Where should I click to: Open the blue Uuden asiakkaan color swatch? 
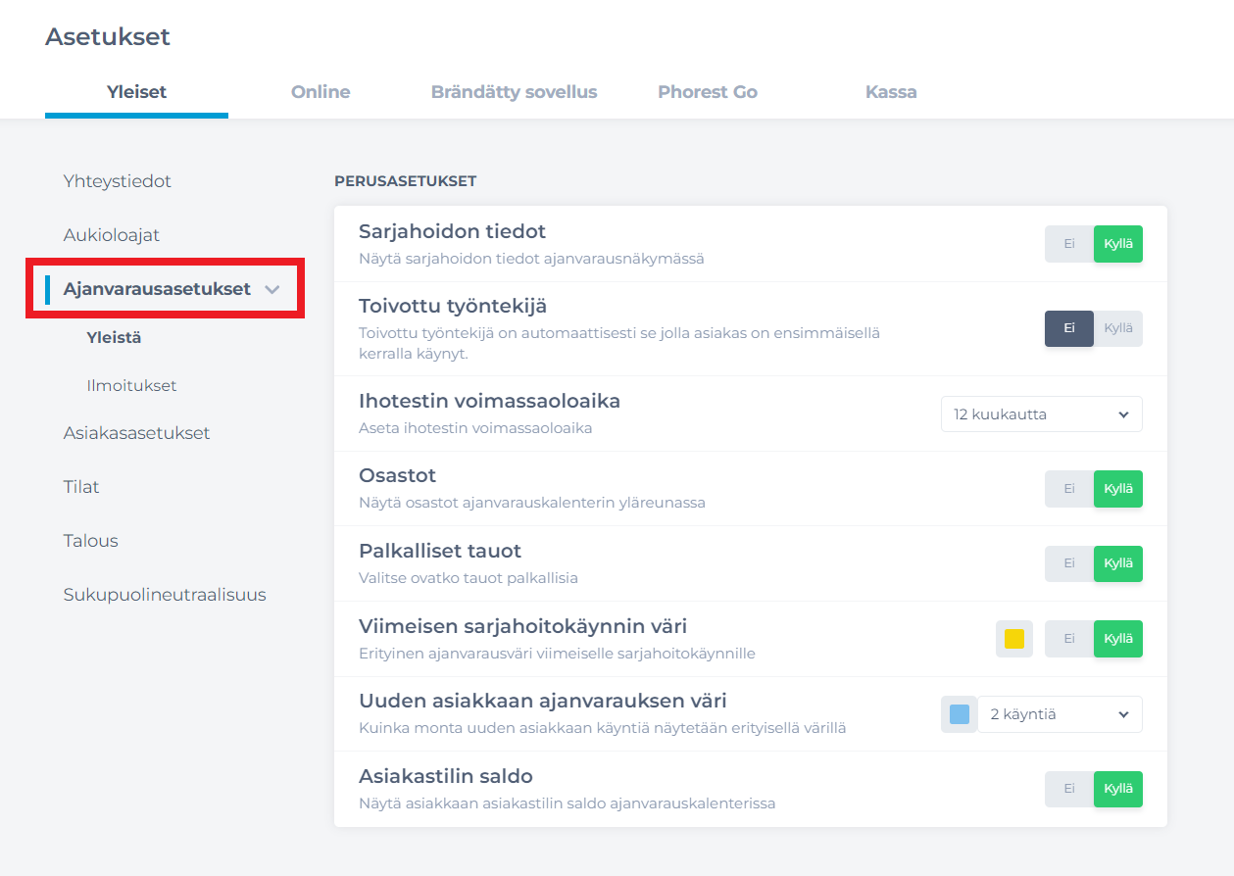[x=960, y=714]
